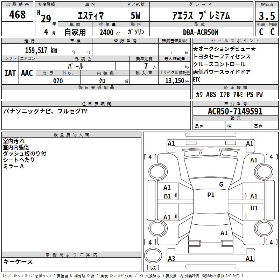Click the 後日発送部品 section header
This screenshot has height=280, width=280.
[96, 87]
